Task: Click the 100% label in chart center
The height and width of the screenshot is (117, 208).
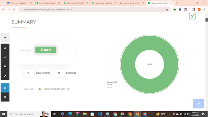Action: pyautogui.click(x=150, y=64)
